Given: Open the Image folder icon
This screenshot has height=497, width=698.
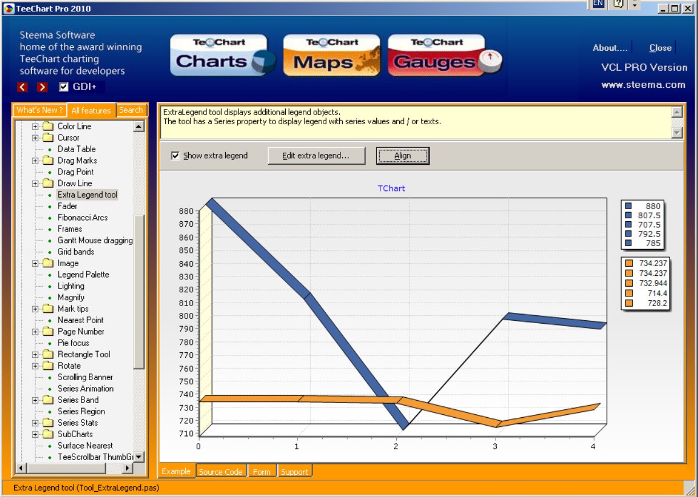Looking at the screenshot, I should [48, 263].
